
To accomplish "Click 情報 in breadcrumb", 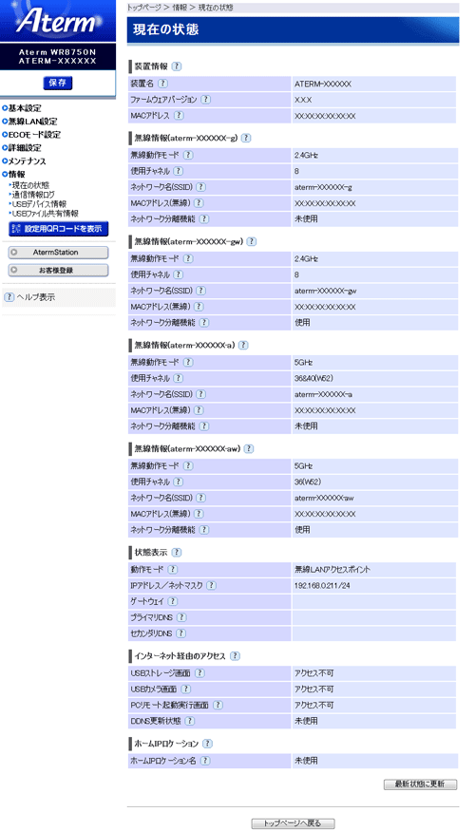I will tap(180, 8).
